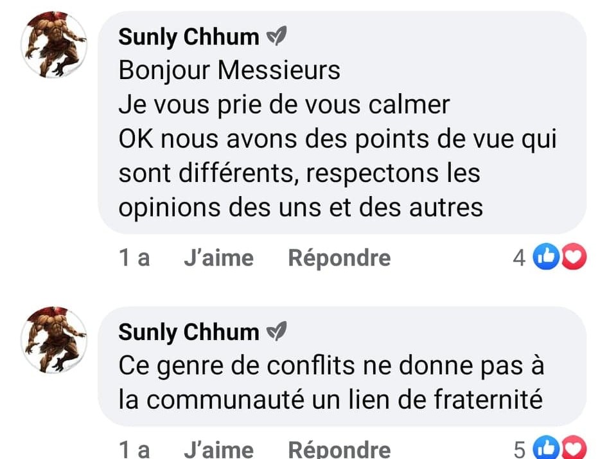Screen dimensions: 607x459
Task: Click Répondre under the "Bonjour Messieurs" comment
Action: point(339,258)
